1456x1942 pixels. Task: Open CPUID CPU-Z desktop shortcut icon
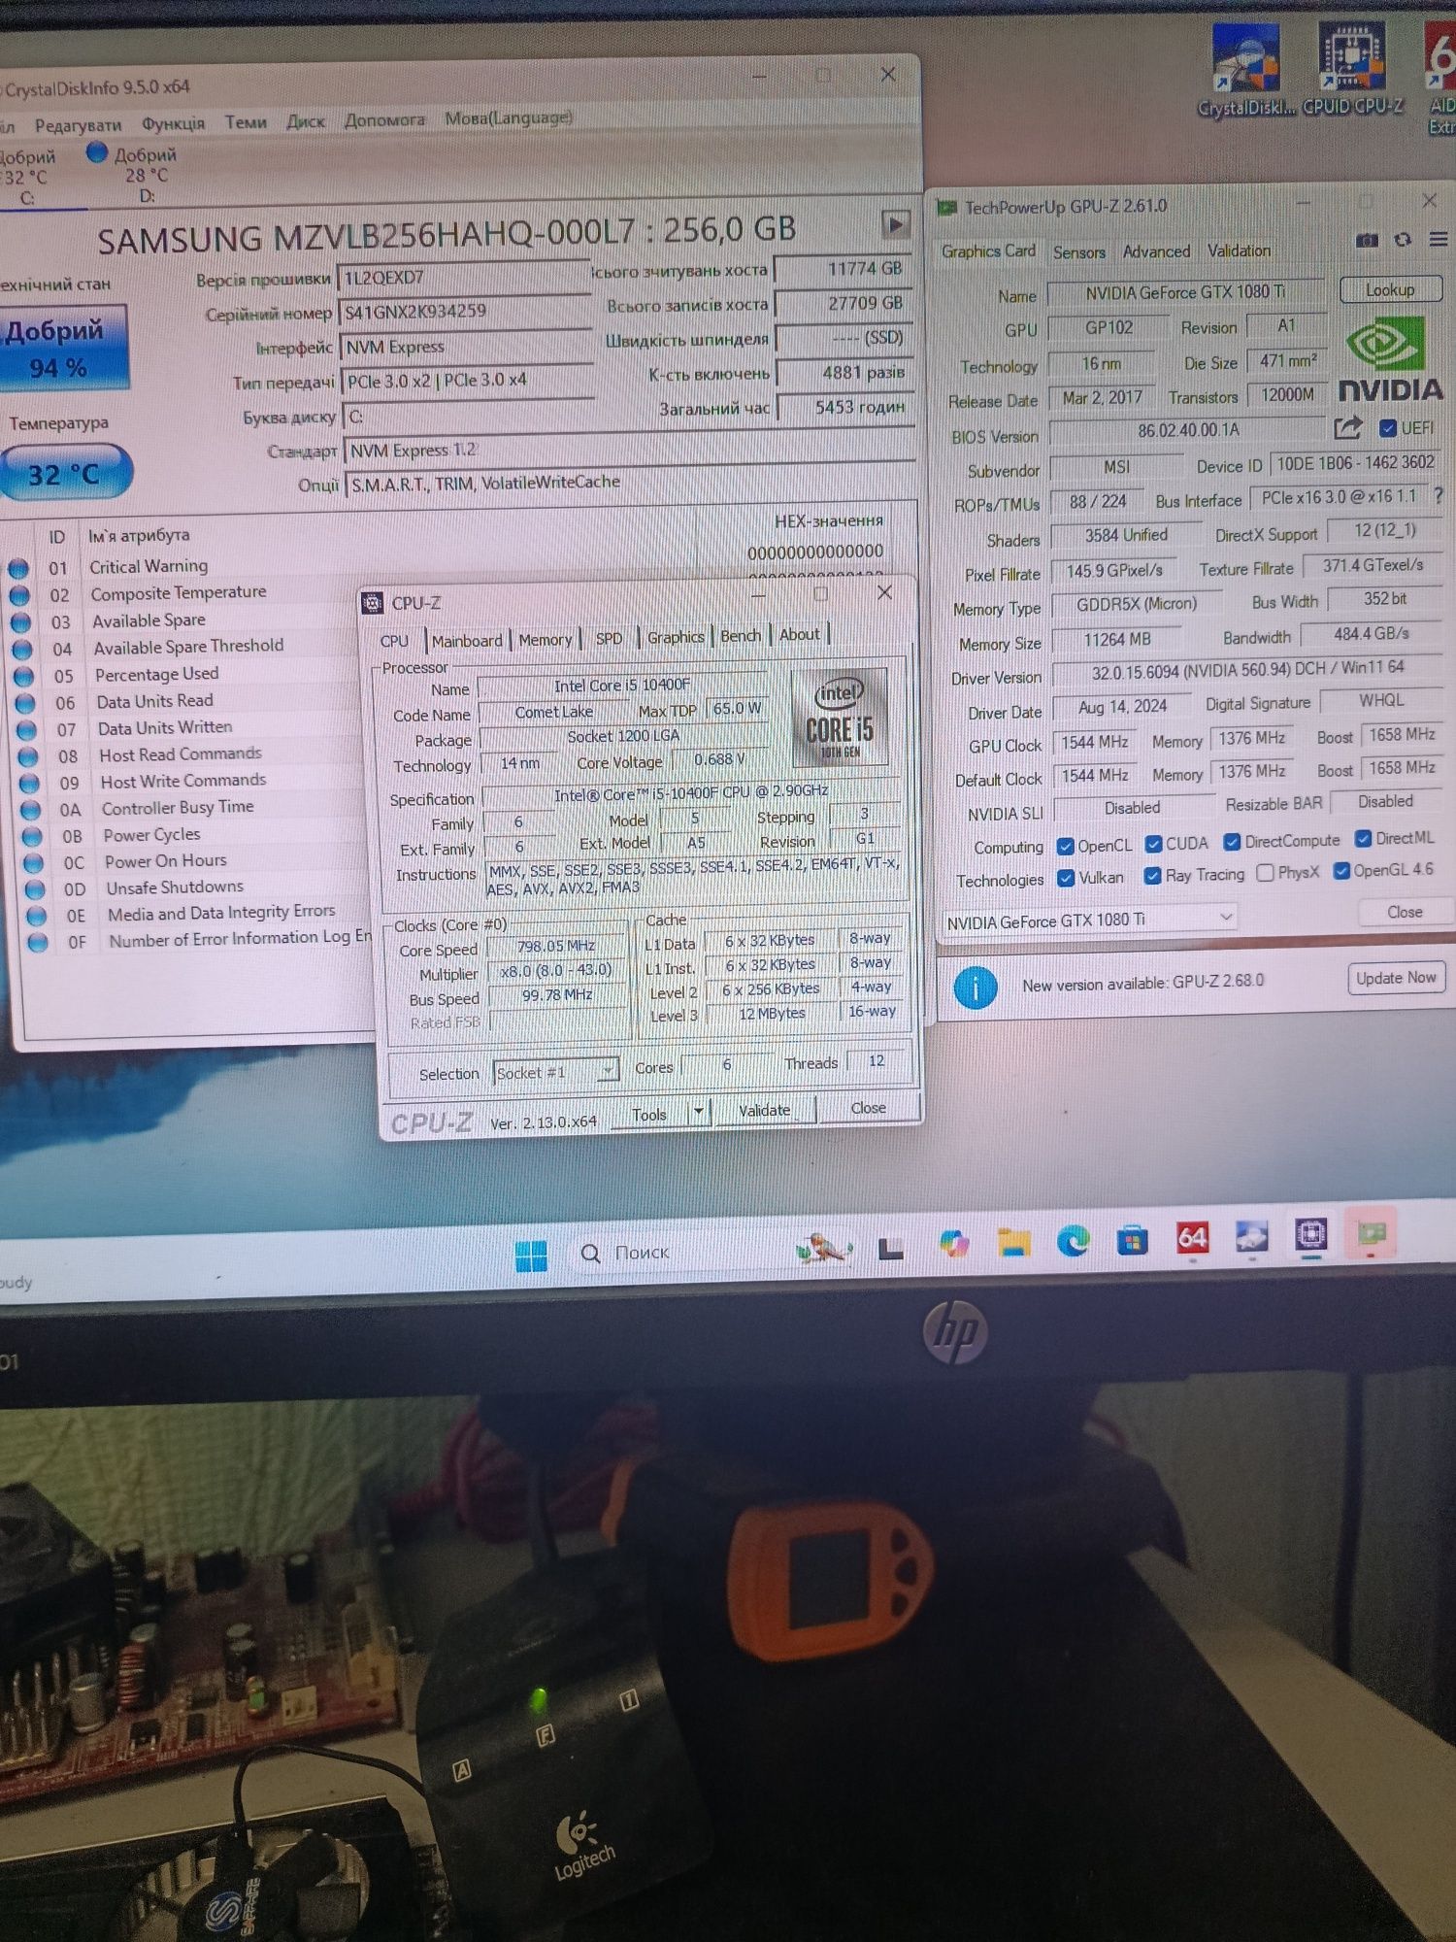[x=1351, y=58]
